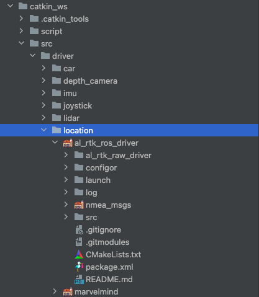Expand the lidar folder arrow
The height and width of the screenshot is (297, 259).
(x=43, y=118)
